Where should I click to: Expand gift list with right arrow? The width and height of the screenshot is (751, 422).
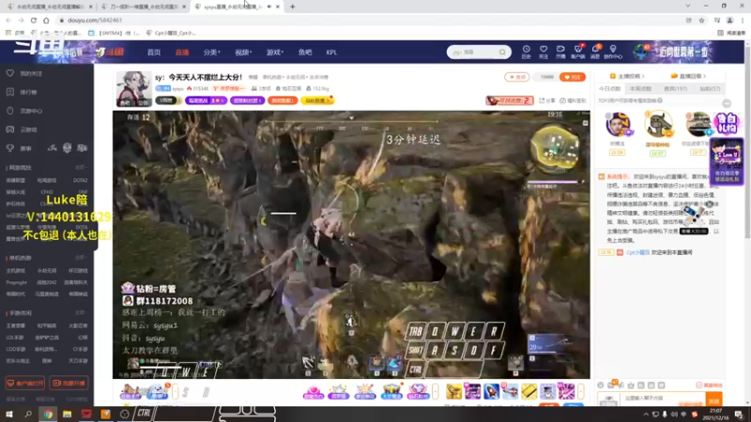580,391
